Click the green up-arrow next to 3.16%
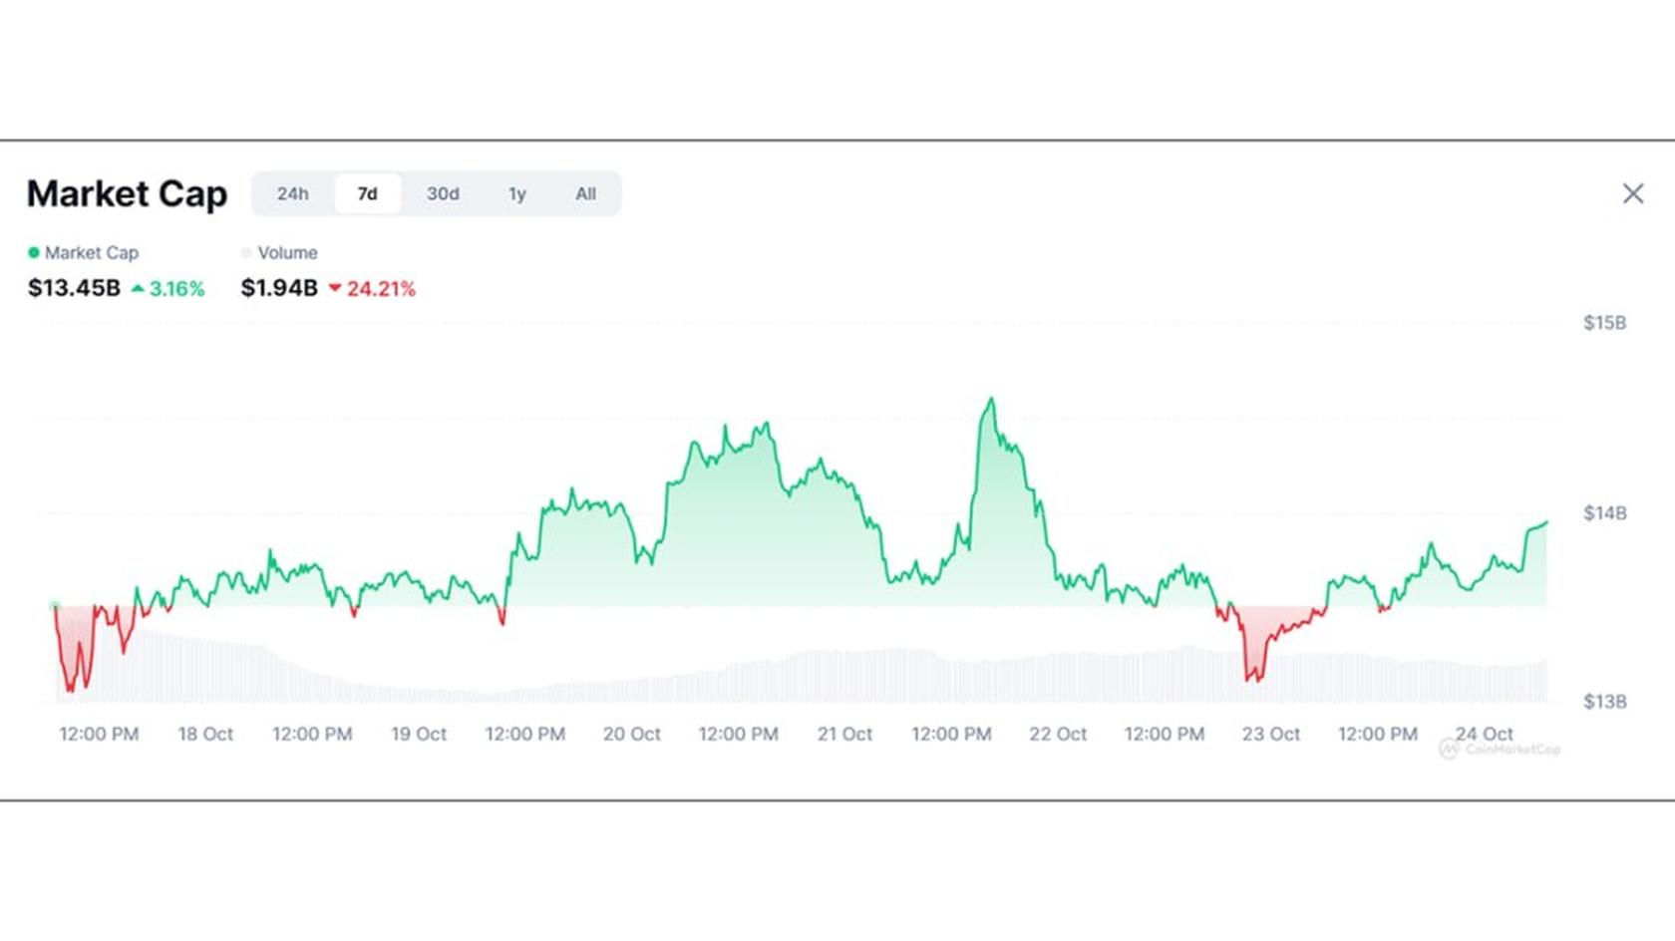1675x941 pixels. pyautogui.click(x=138, y=288)
